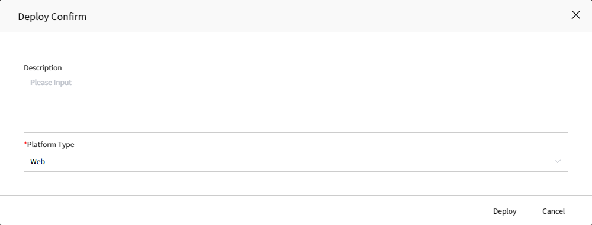Click the Deploy Confirm title text
This screenshot has height=225, width=592.
pos(52,17)
